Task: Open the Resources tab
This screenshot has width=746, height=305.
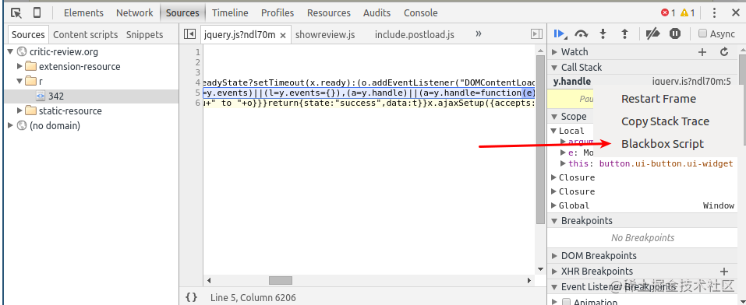Action: (x=329, y=12)
